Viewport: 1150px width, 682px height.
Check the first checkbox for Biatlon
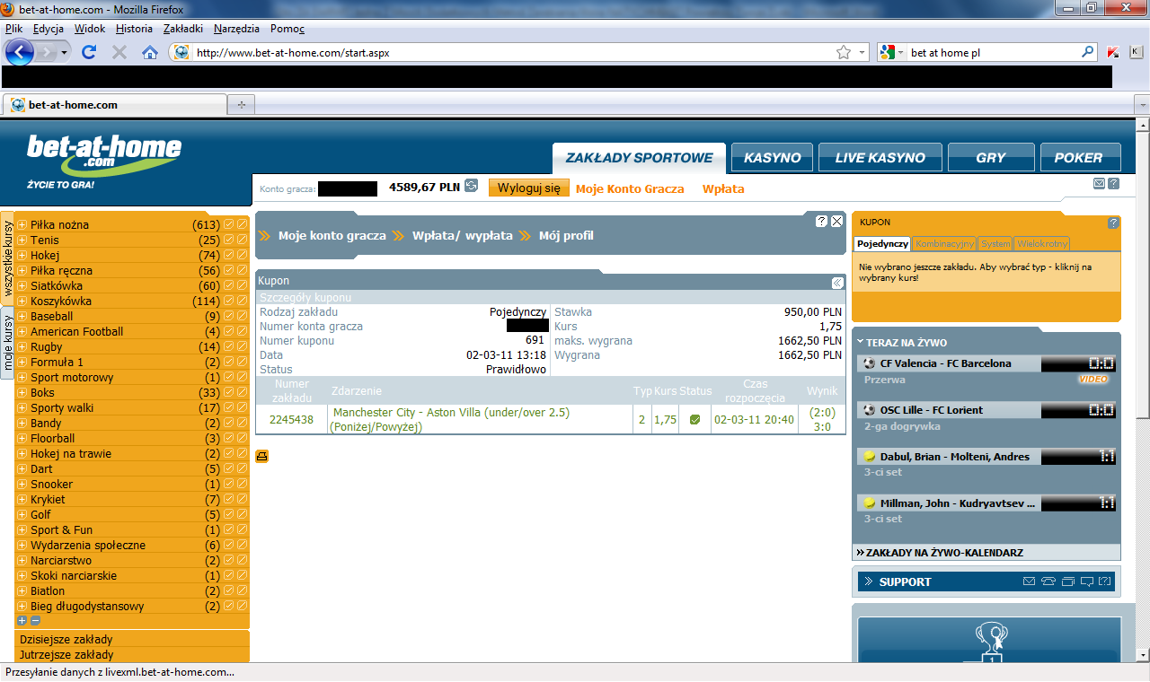229,590
